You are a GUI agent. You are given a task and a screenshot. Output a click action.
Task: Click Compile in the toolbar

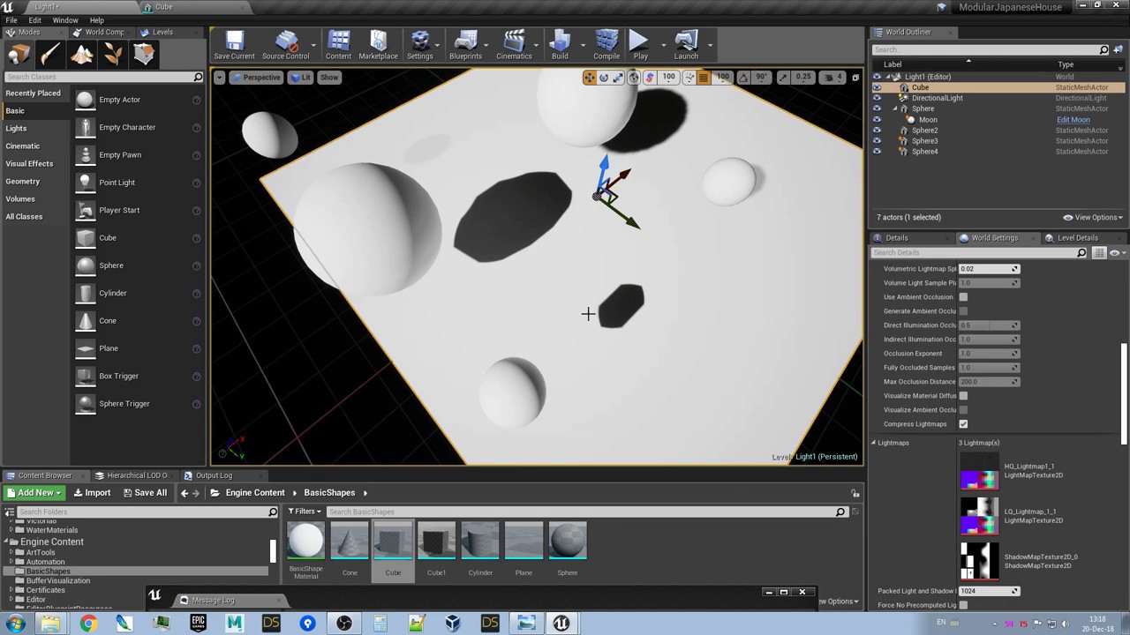pos(606,45)
